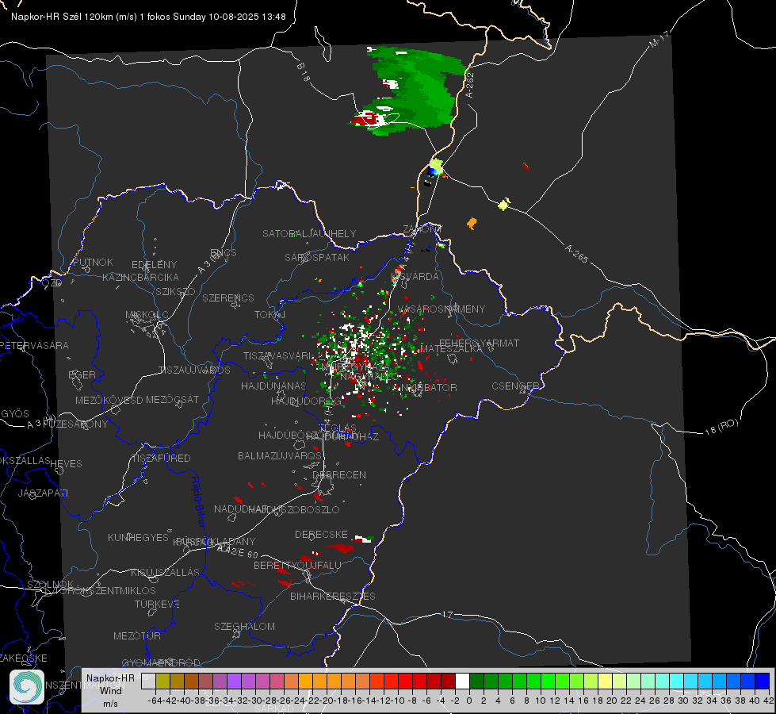Click the BERETTYÓÚJFALU town label

coord(297,565)
